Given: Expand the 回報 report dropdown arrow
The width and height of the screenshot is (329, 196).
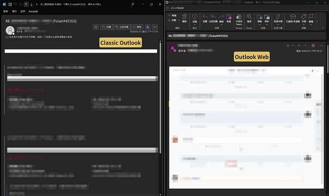Looking at the screenshot, I should coord(195,25).
